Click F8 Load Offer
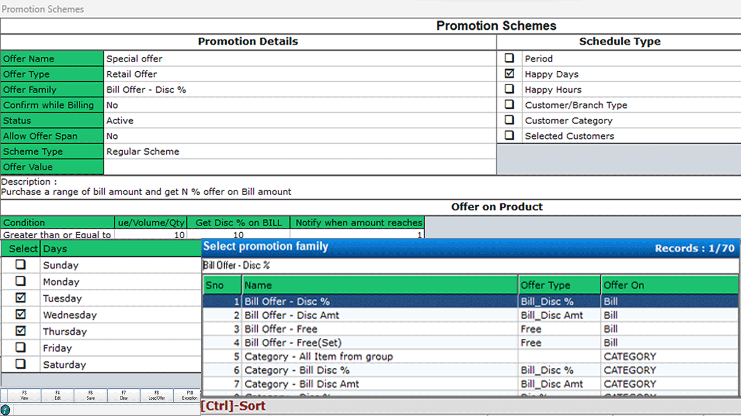Image resolution: width=741 pixels, height=416 pixels. (156, 395)
